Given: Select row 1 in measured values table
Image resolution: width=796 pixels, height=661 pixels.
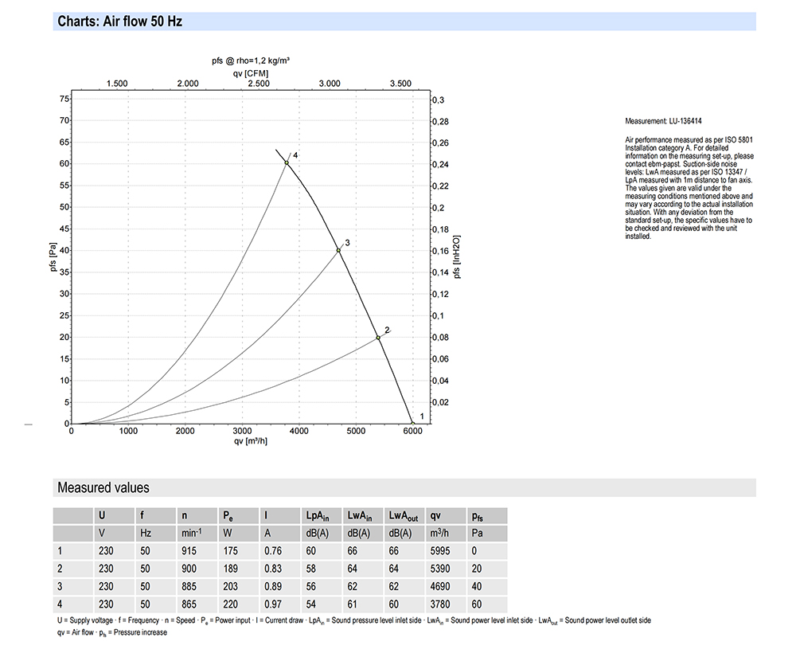Looking at the screenshot, I should point(280,551).
